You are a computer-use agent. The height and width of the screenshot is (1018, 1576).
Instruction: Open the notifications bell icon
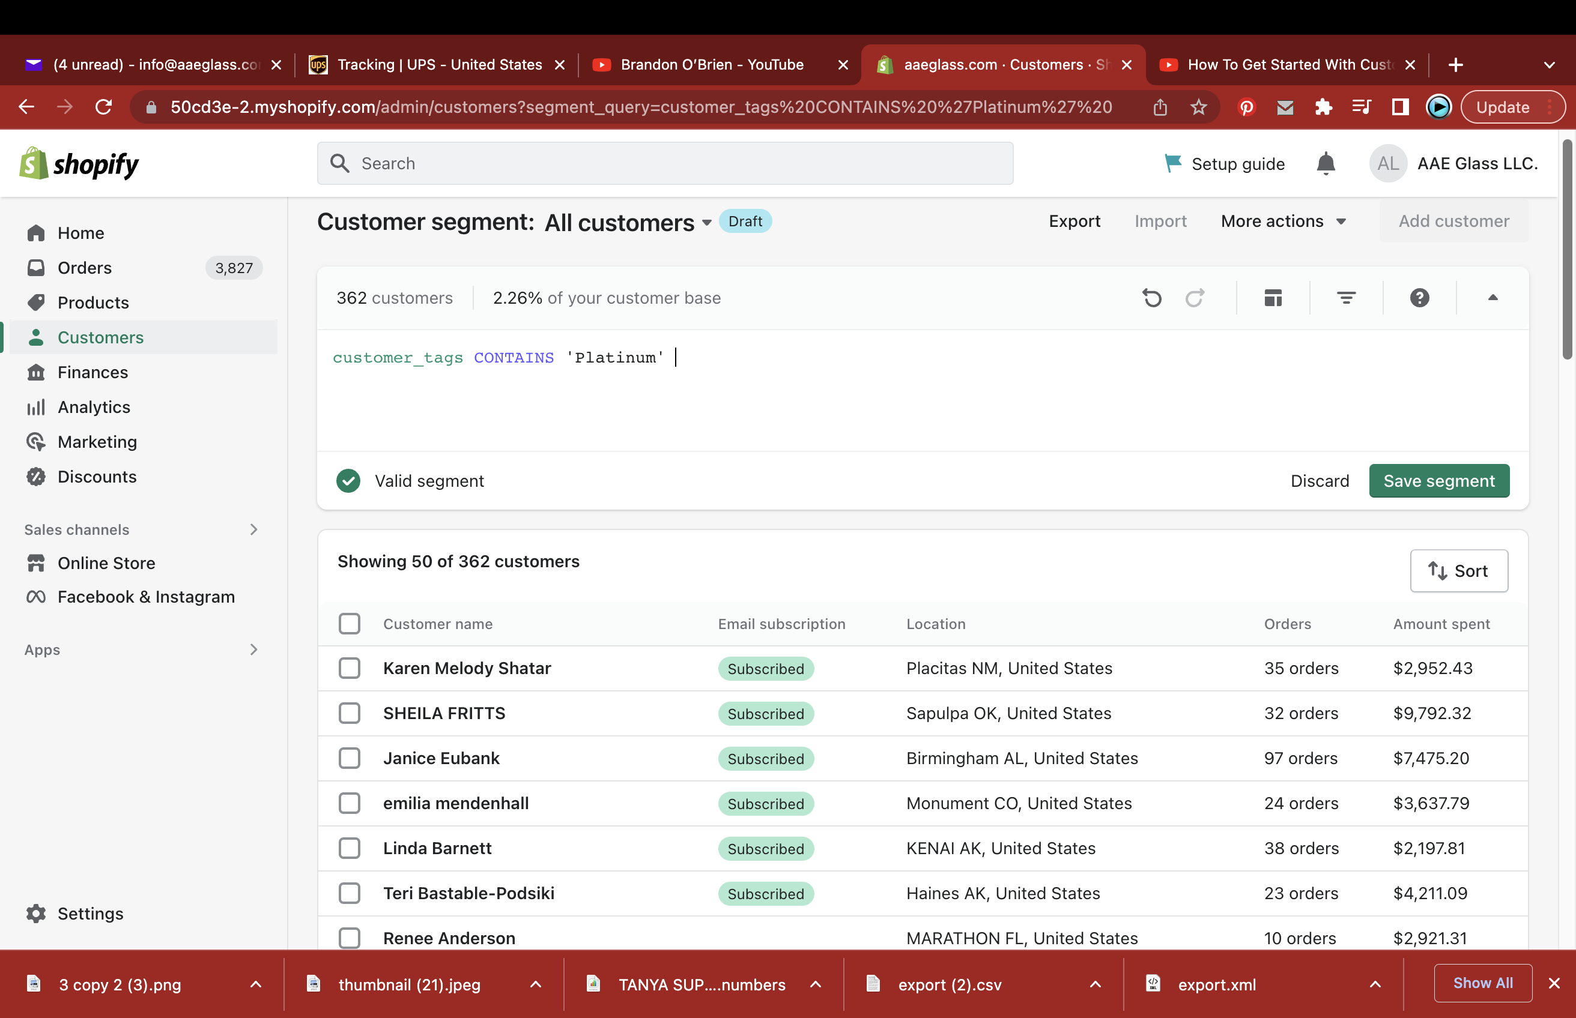pyautogui.click(x=1326, y=163)
